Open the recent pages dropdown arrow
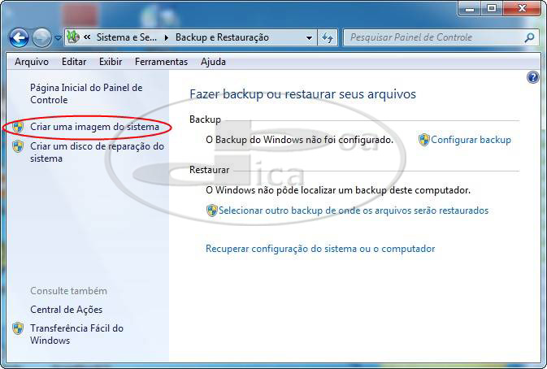This screenshot has height=369, width=547. [x=58, y=37]
